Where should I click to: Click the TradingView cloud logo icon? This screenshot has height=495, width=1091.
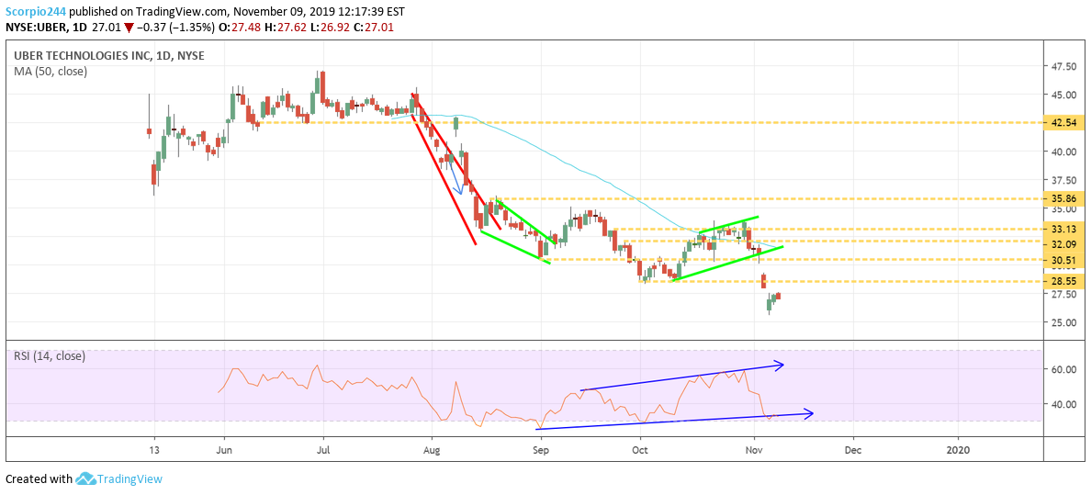[85, 479]
